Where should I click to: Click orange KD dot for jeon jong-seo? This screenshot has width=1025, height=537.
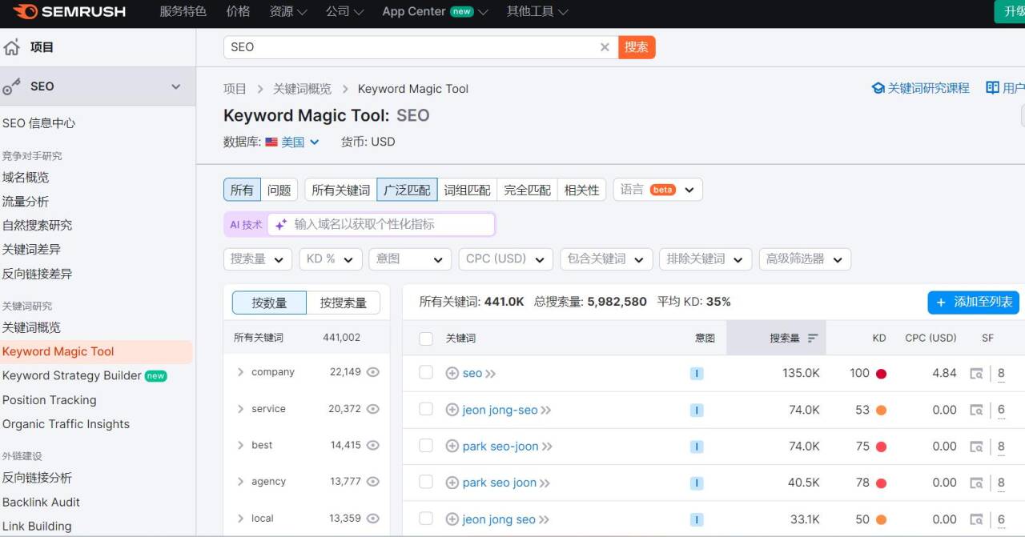[881, 411]
